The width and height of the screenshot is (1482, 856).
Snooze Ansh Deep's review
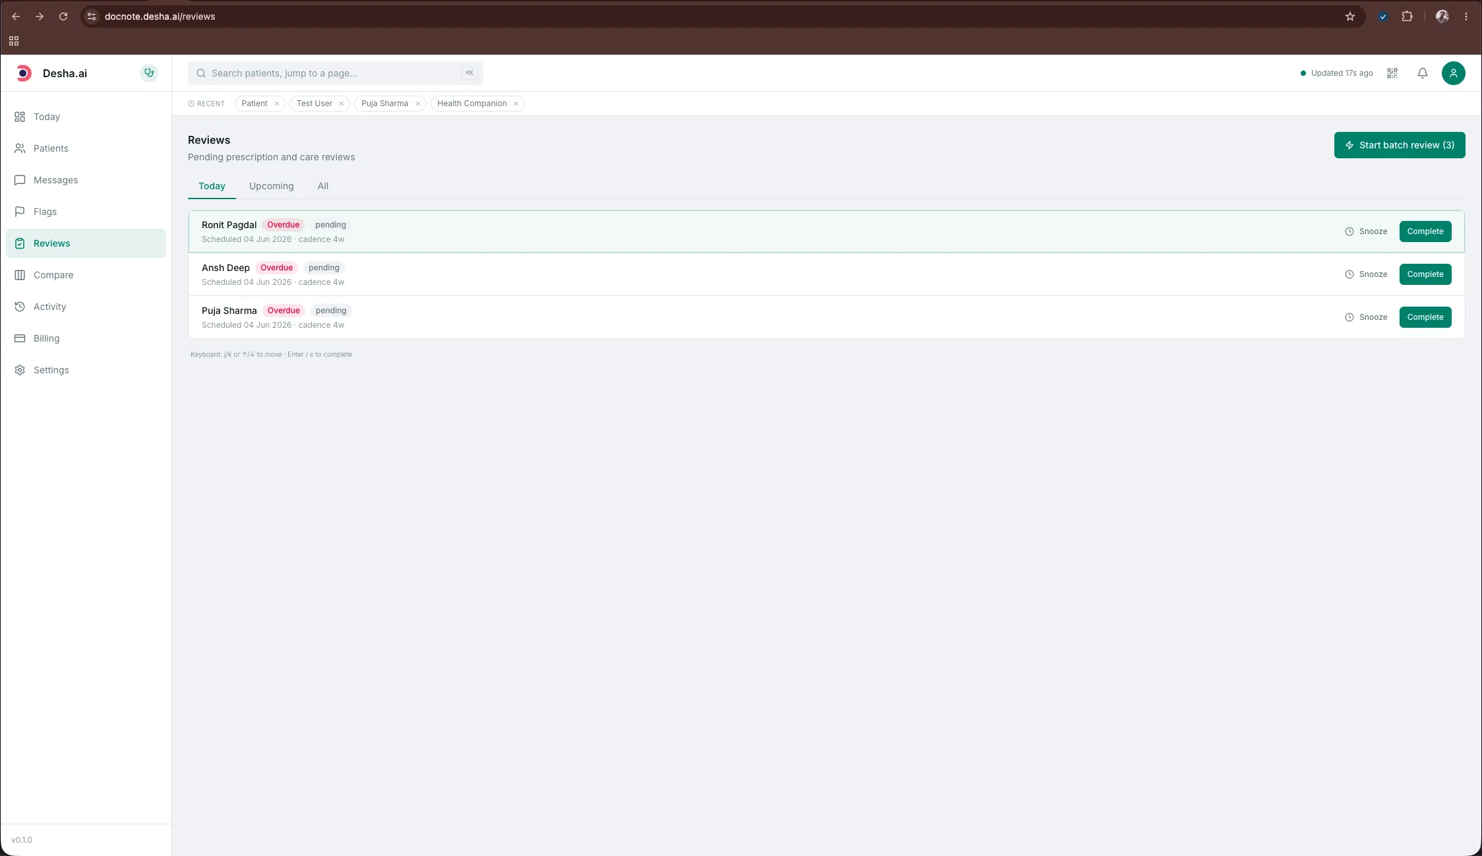(x=1366, y=274)
